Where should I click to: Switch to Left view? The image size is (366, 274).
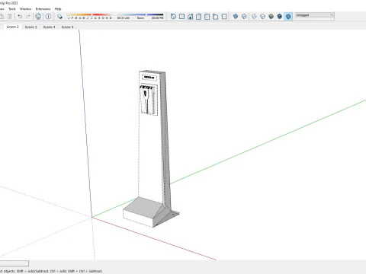[x=215, y=17]
